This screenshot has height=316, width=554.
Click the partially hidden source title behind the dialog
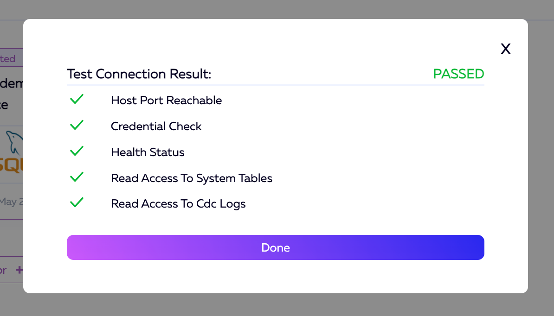point(12,85)
